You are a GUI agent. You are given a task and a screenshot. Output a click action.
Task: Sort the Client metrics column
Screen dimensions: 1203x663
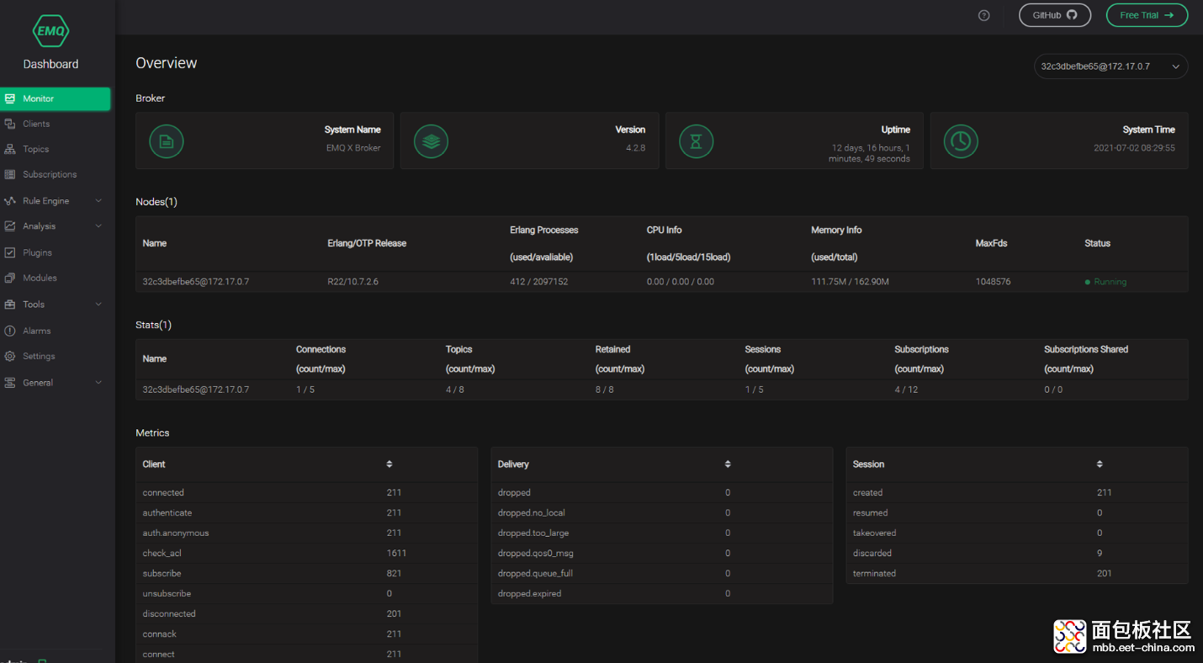coord(390,464)
